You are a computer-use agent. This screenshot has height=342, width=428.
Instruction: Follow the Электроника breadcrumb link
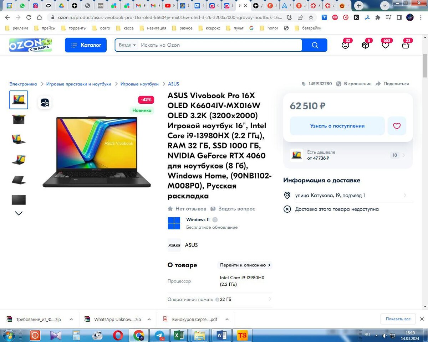23,84
